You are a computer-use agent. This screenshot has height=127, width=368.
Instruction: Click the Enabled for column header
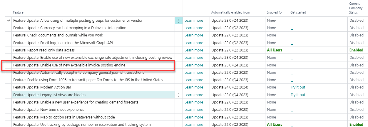[x=275, y=13]
